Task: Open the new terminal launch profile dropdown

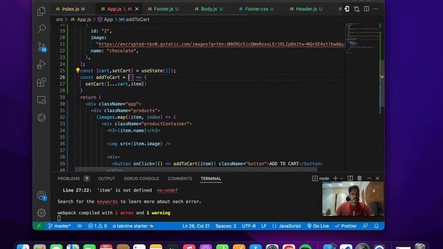Action: [341, 178]
